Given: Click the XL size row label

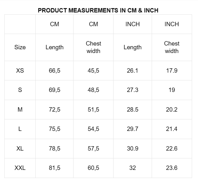Looking at the screenshot, I should (20, 149).
